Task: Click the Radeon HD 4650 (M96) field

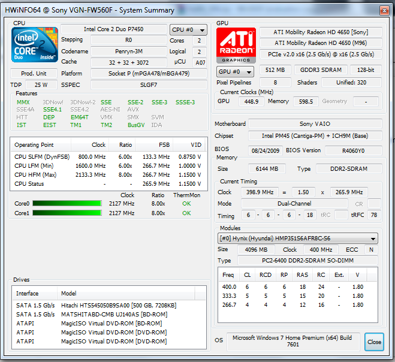Action: [321, 43]
